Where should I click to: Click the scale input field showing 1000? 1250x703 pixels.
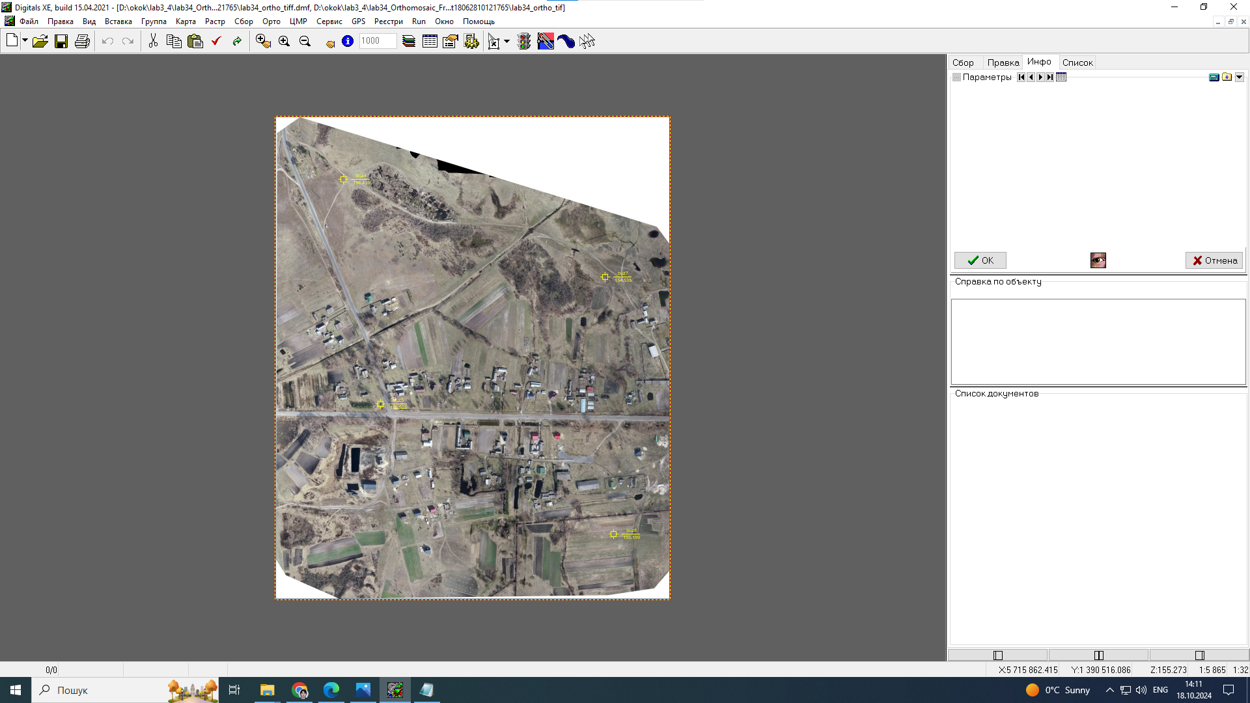coord(378,41)
